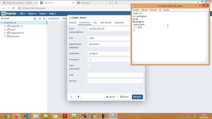The image size is (212, 119).
Task: Open the Edición menu in Bloc de notas
Action: coord(144,10)
